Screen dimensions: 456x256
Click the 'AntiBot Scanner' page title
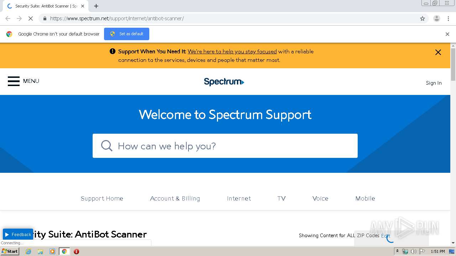(111, 234)
